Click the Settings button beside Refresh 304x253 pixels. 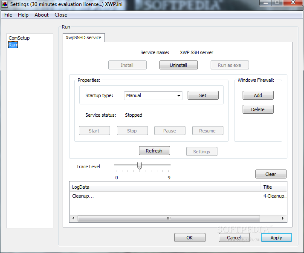[x=202, y=152]
